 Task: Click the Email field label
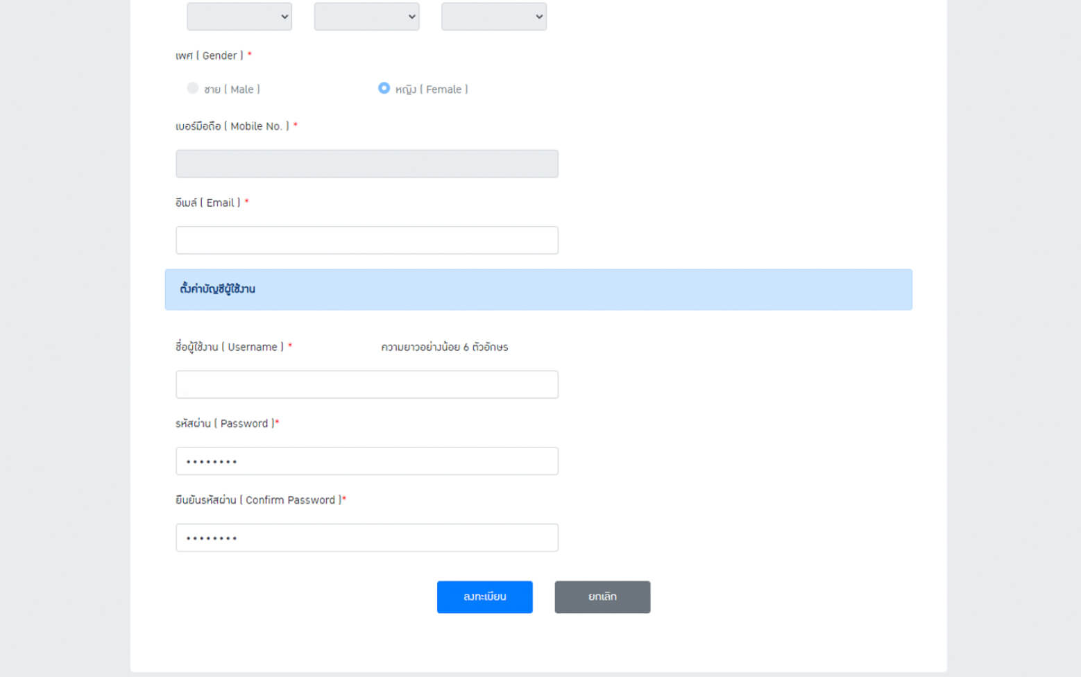[207, 203]
